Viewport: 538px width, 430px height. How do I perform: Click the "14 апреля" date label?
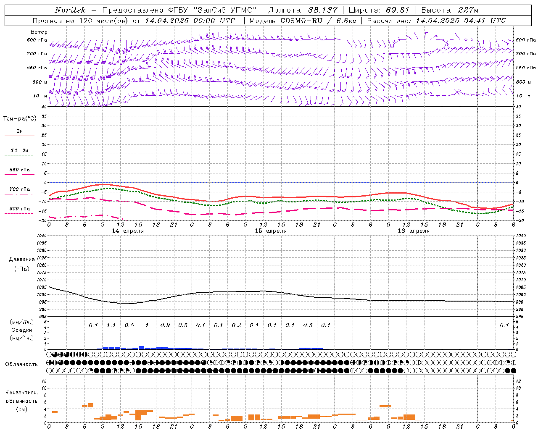pyautogui.click(x=128, y=231)
